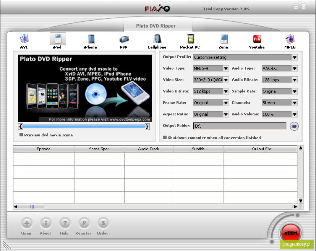
Task: Show program info via About icon
Action: (46, 223)
